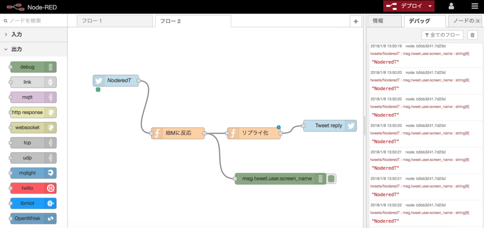Open the ノードの sidebar tab
The height and width of the screenshot is (228, 484).
coord(463,21)
